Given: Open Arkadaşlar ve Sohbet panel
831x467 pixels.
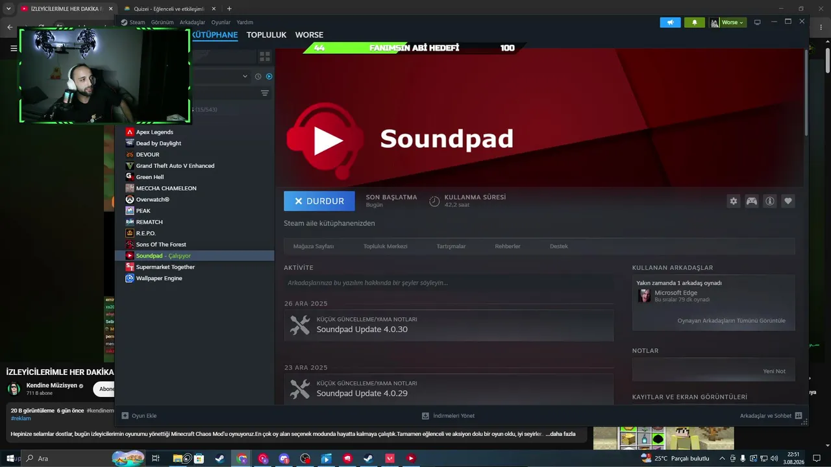Looking at the screenshot, I should click(771, 416).
